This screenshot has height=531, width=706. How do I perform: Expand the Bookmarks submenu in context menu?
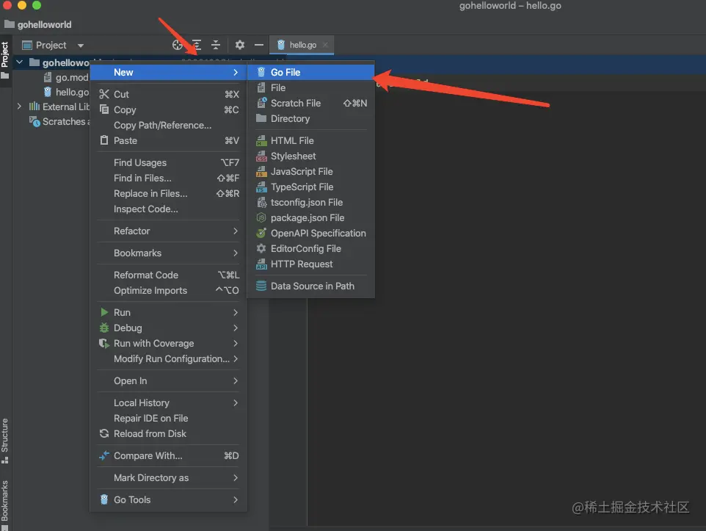[x=169, y=253]
